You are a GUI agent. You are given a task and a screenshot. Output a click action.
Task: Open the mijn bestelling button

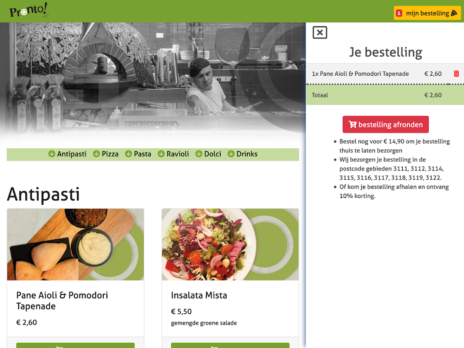pos(428,13)
